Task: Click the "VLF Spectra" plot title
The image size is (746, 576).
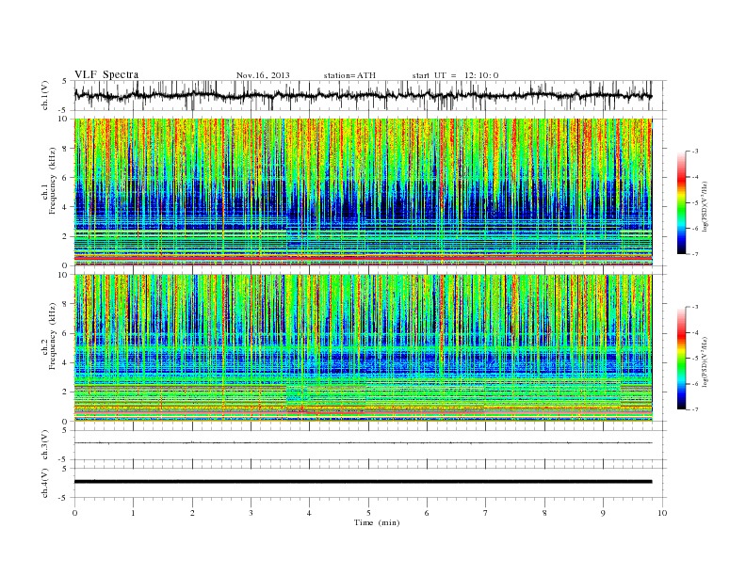Action: [106, 74]
